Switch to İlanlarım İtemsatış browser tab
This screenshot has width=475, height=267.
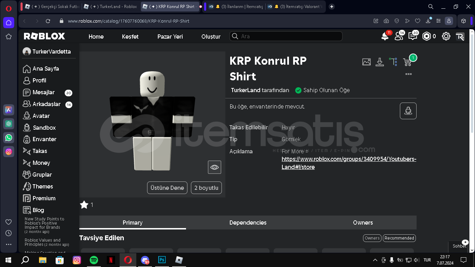(x=236, y=6)
